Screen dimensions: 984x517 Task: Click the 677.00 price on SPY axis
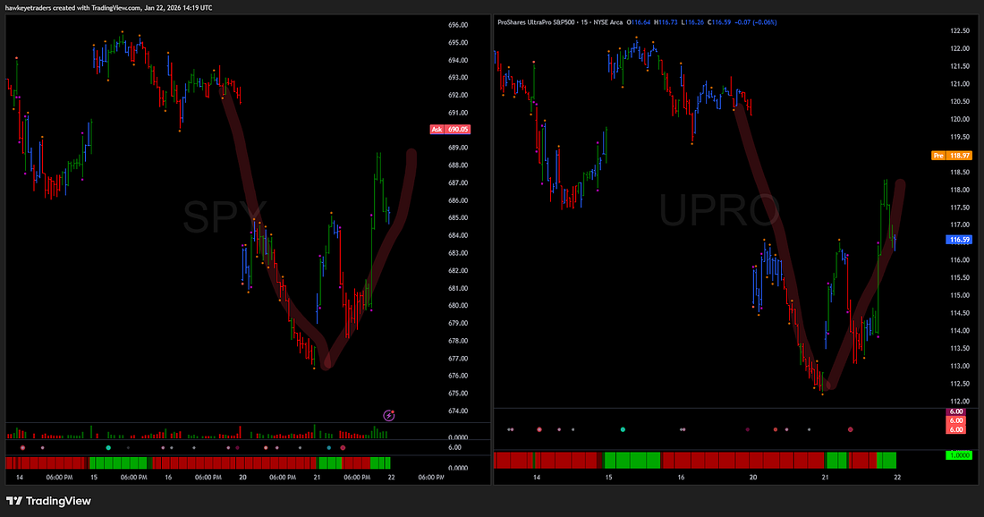click(458, 359)
